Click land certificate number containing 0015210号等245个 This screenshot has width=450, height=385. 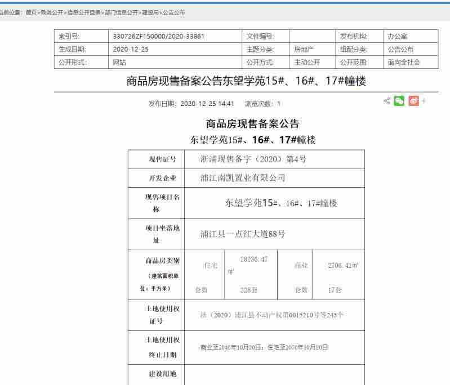(271, 315)
